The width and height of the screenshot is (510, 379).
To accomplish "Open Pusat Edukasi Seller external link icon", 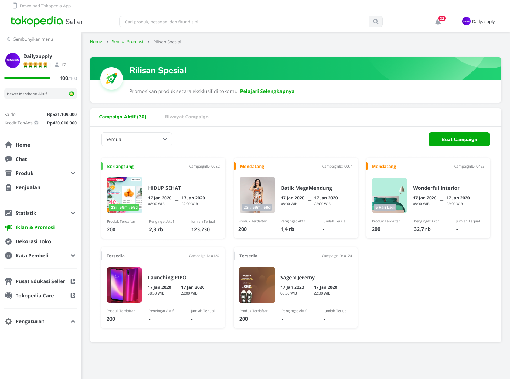I will coord(73,281).
